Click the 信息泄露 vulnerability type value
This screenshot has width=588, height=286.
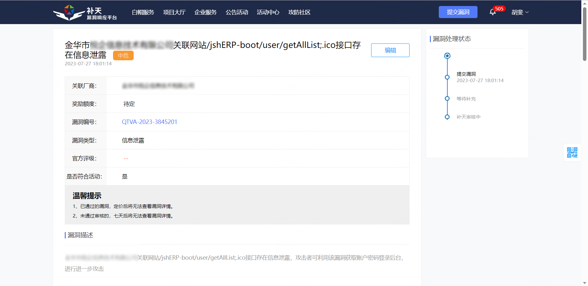(x=133, y=140)
